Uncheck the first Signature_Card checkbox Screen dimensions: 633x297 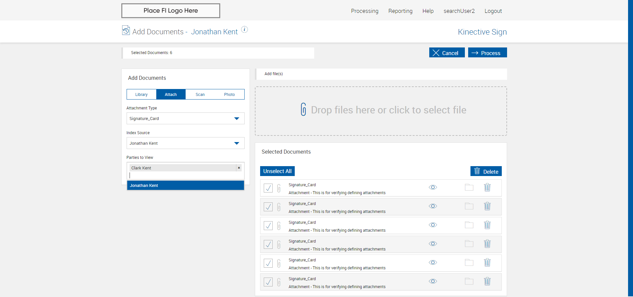[268, 188]
